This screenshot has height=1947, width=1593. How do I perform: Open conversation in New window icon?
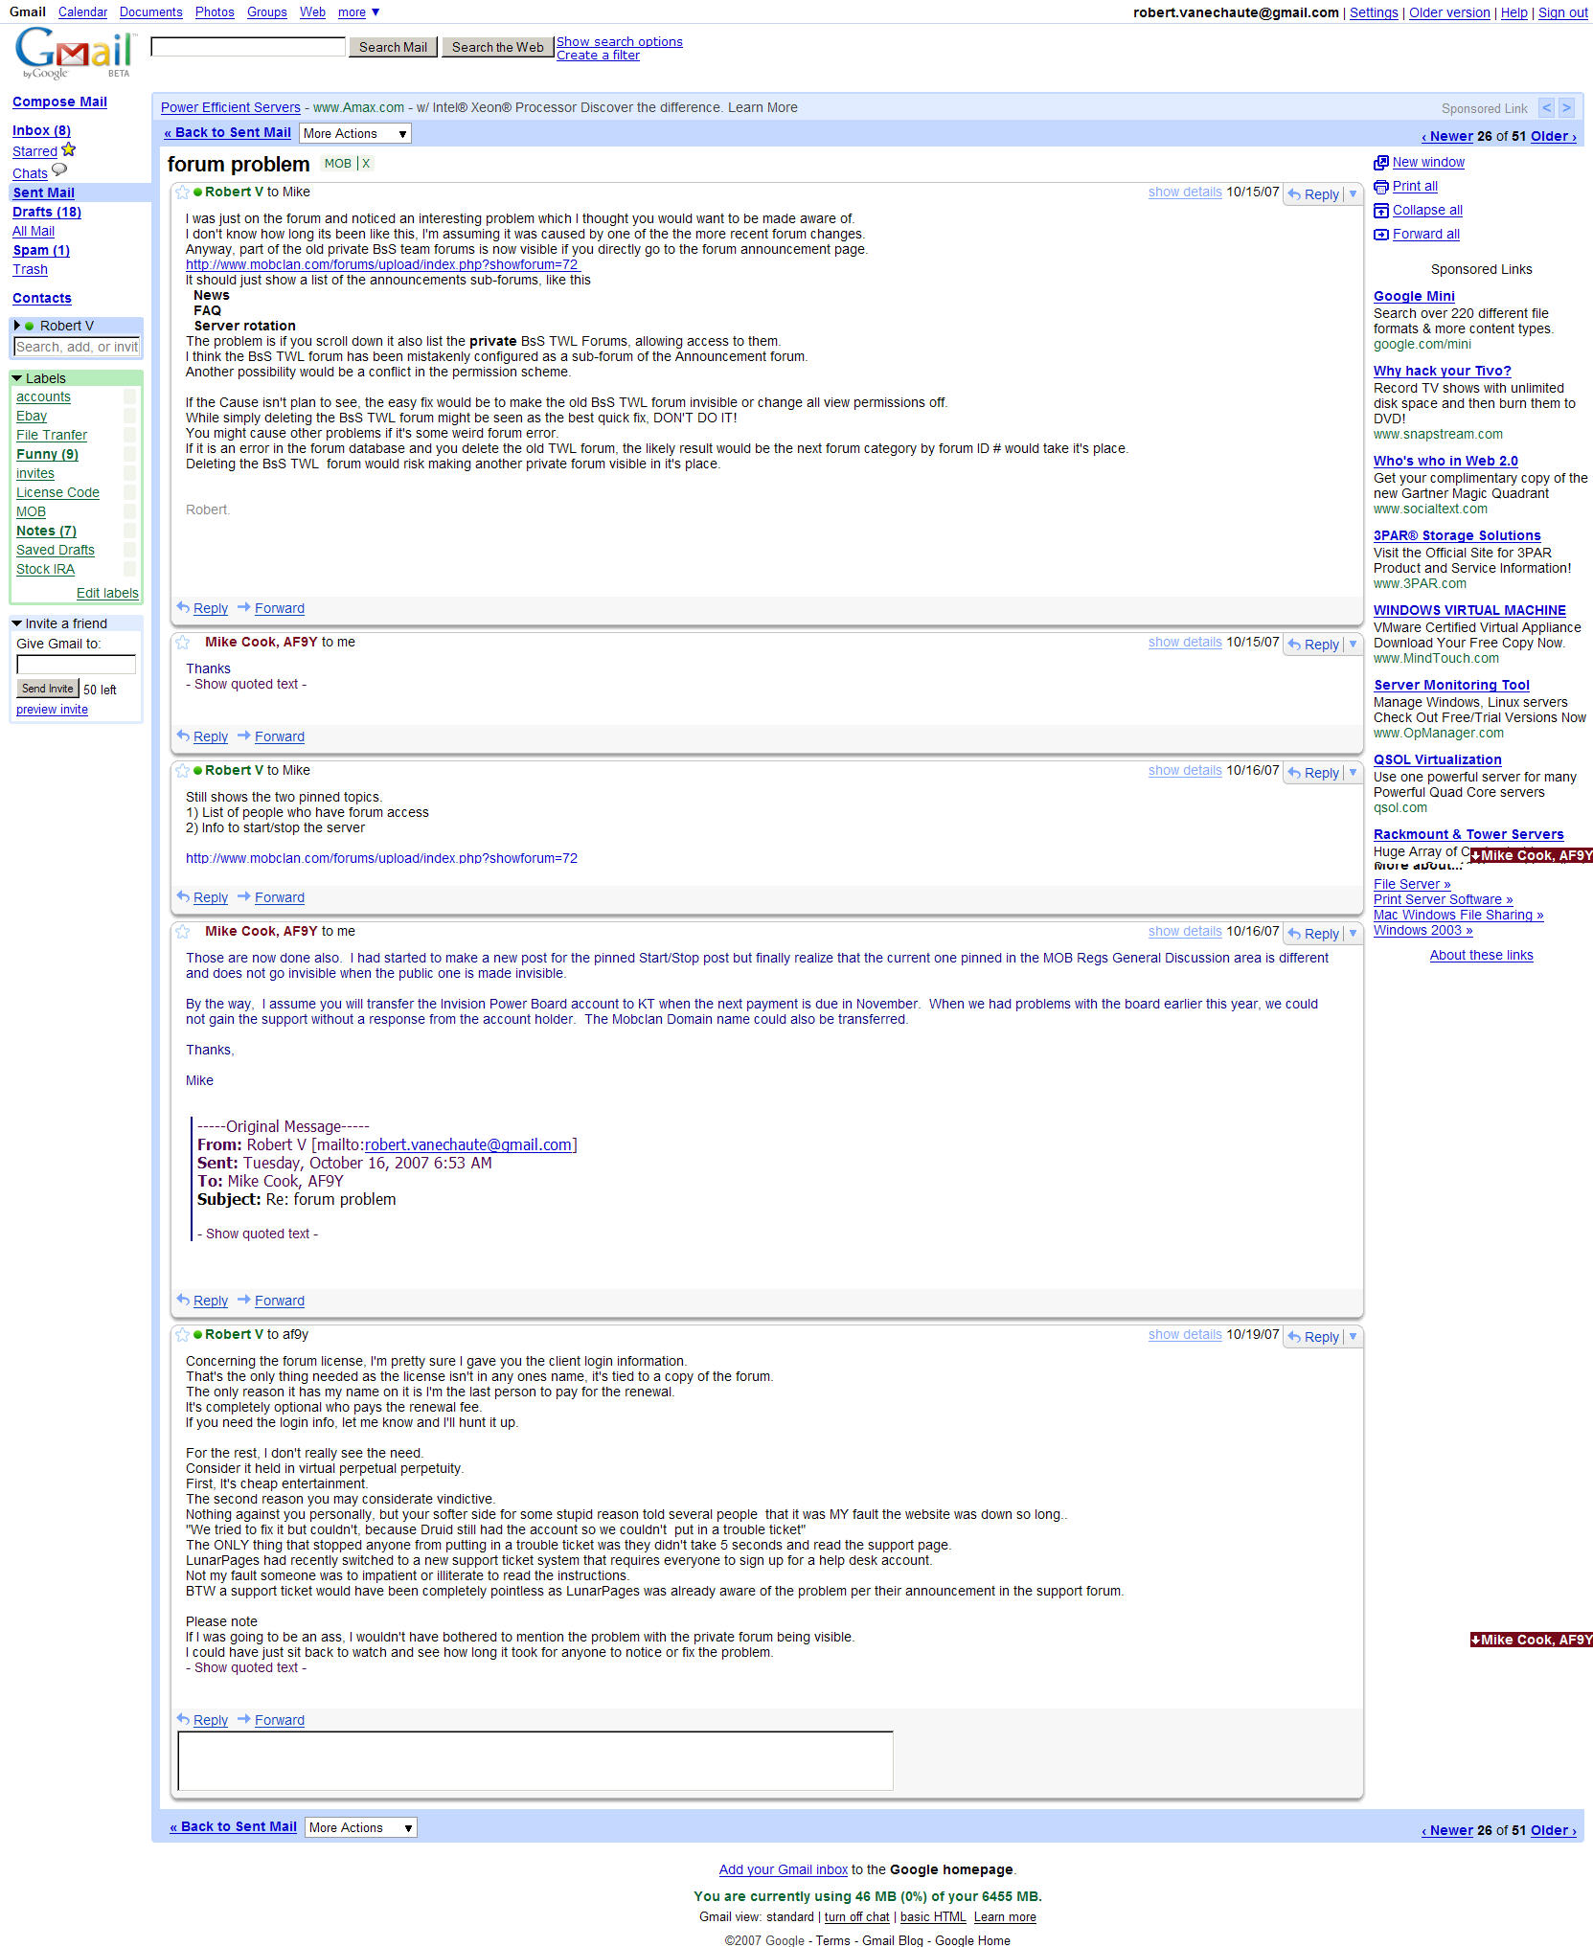tap(1380, 163)
